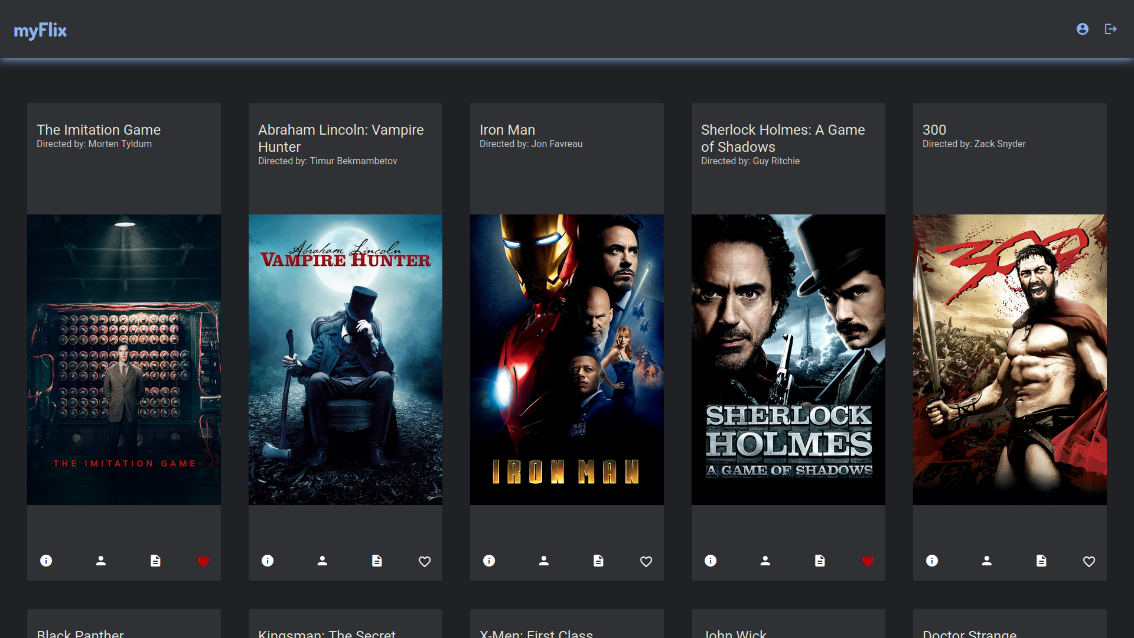Select 'Iron Man' title text

tap(507, 130)
